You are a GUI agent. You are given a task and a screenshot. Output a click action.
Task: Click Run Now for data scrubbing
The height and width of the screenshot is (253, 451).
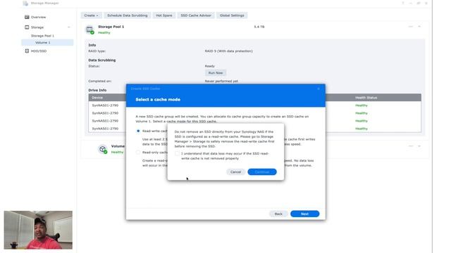(216, 73)
